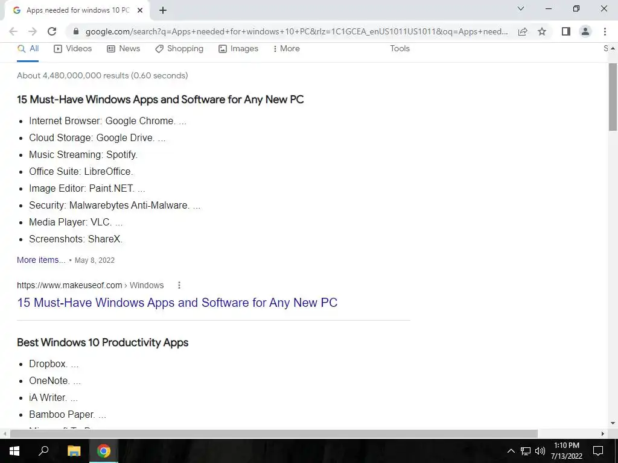The image size is (618, 463).
Task: Click the 'Dropbox' list item
Action: coord(54,364)
